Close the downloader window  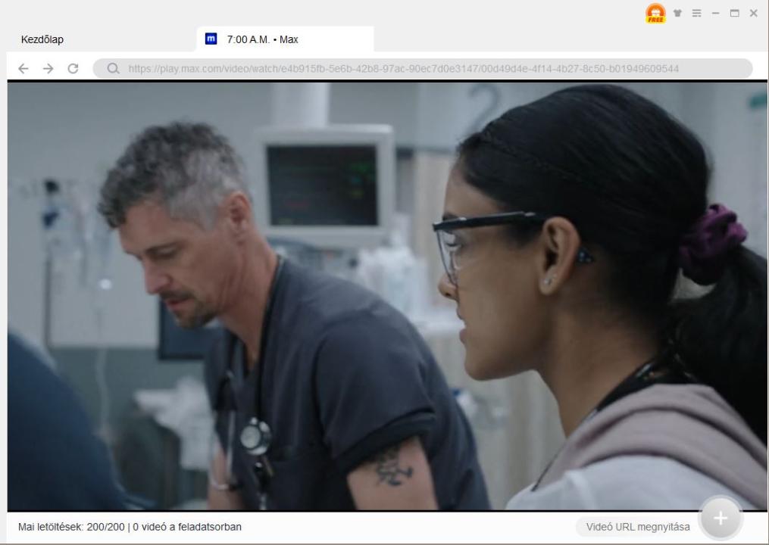click(x=753, y=14)
